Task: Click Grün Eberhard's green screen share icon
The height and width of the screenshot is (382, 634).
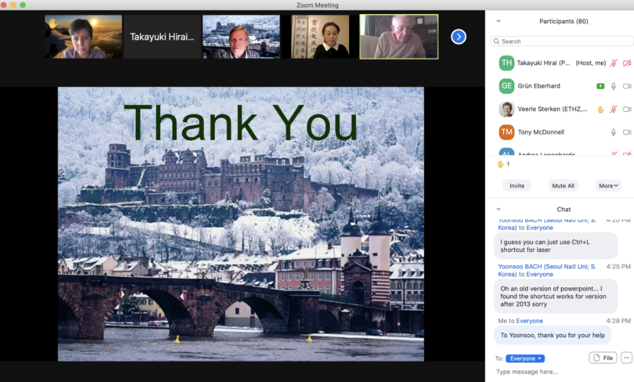Action: tap(601, 86)
